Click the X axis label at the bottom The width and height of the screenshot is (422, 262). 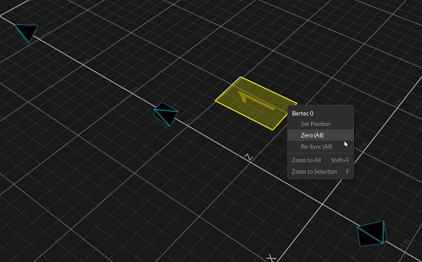[271, 258]
